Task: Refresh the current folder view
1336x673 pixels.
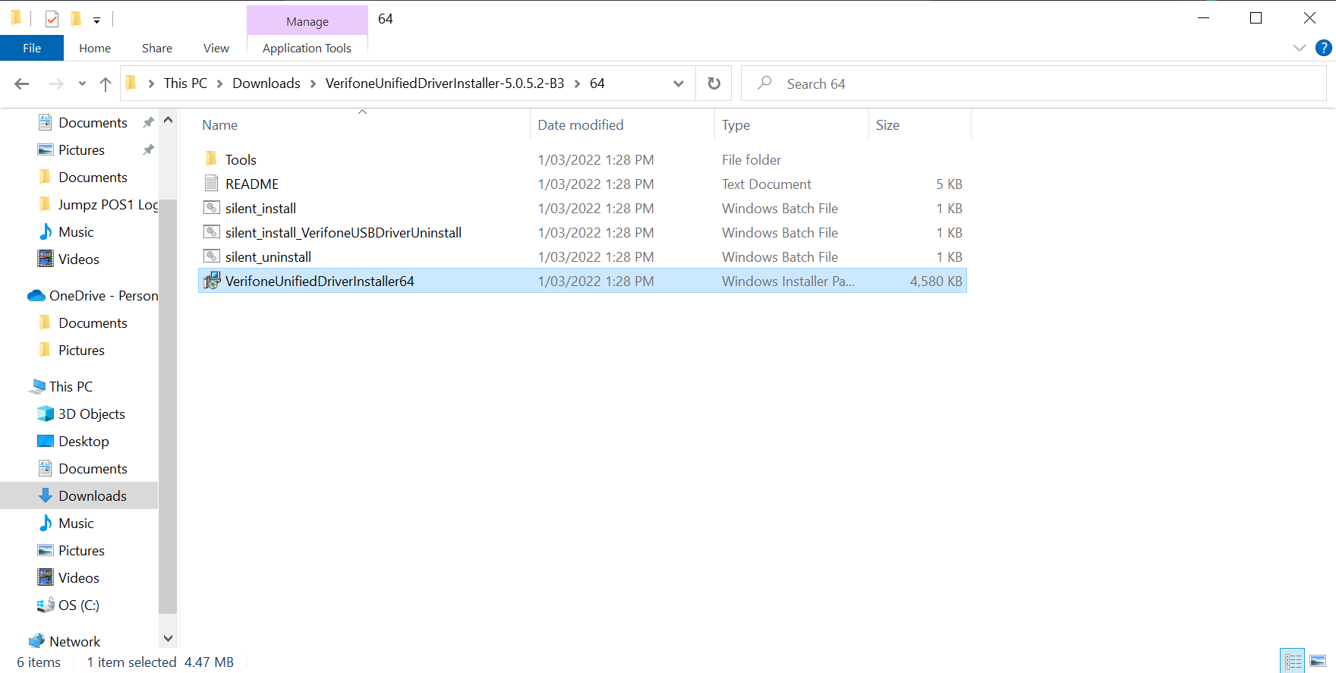Action: pyautogui.click(x=714, y=83)
